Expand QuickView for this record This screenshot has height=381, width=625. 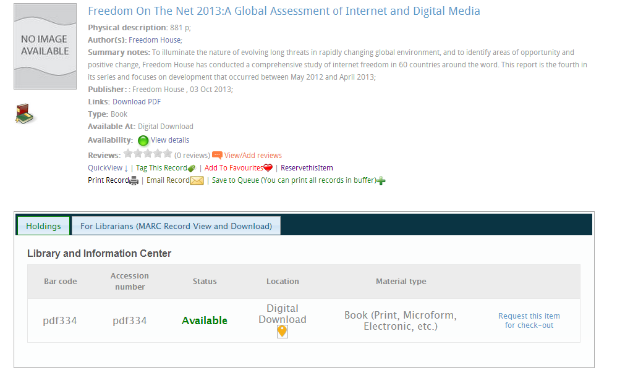point(108,168)
